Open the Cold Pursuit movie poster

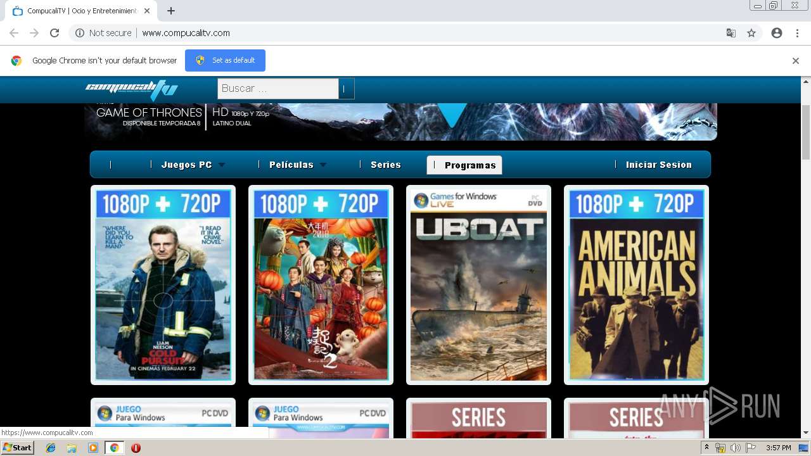tap(163, 285)
